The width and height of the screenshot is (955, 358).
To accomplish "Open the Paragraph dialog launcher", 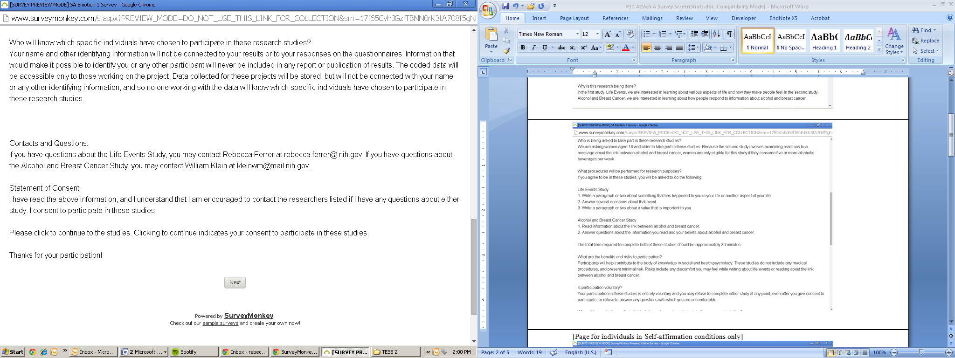I will pyautogui.click(x=732, y=60).
